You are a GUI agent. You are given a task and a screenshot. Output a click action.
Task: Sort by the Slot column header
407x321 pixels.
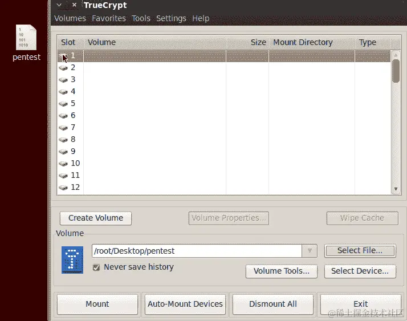pyautogui.click(x=70, y=42)
